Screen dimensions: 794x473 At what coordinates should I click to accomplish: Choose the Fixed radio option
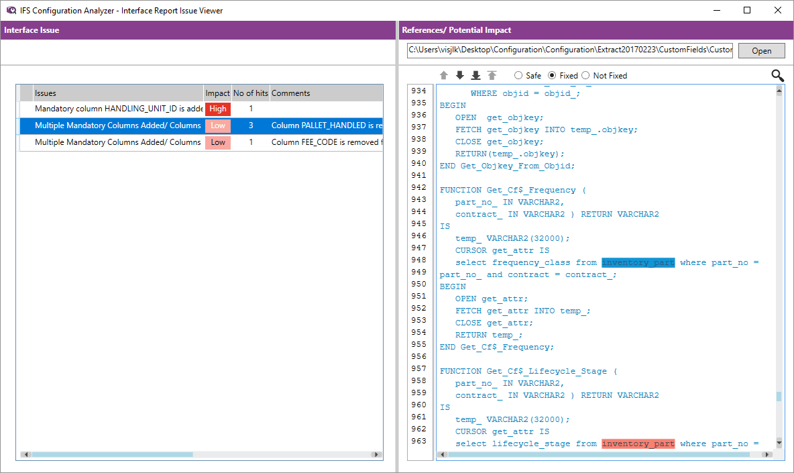tap(553, 76)
